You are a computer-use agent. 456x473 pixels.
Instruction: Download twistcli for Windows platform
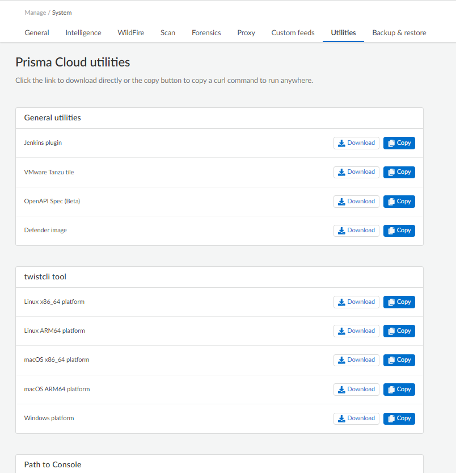(x=356, y=418)
